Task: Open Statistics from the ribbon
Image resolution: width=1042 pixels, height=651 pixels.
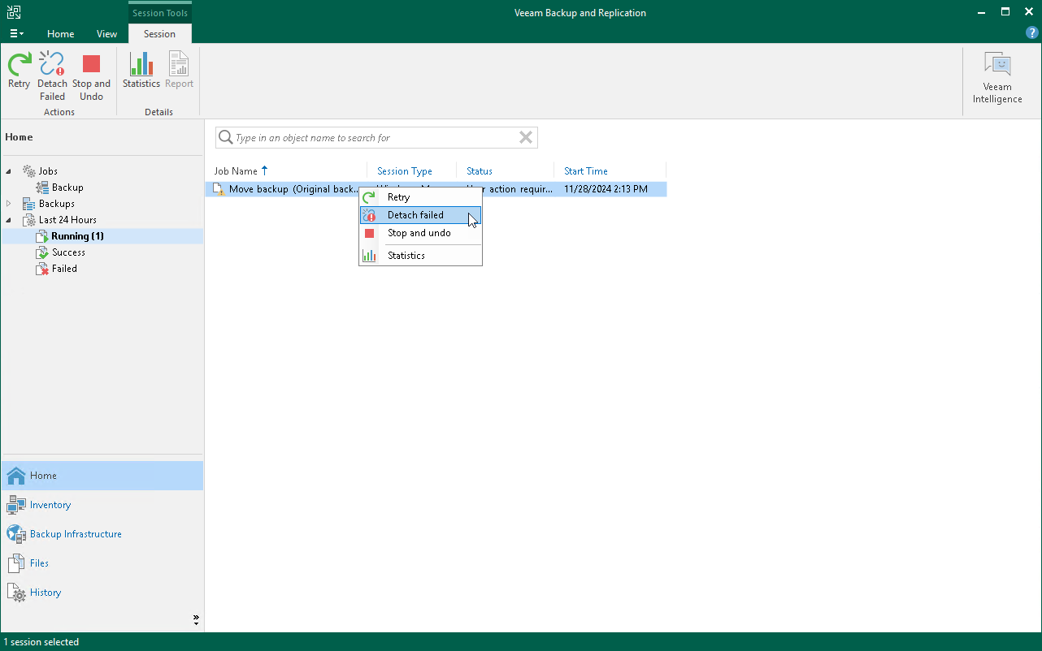Action: pos(141,70)
